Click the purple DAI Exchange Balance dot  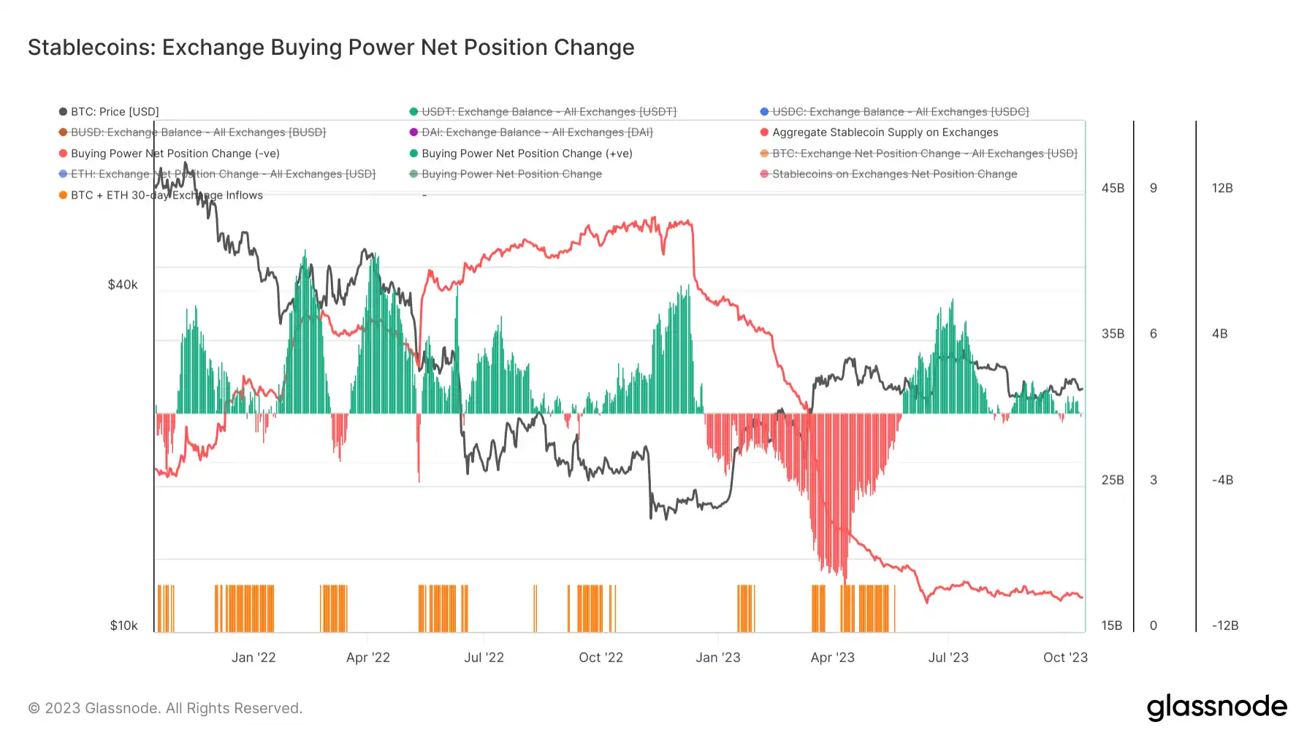413,132
